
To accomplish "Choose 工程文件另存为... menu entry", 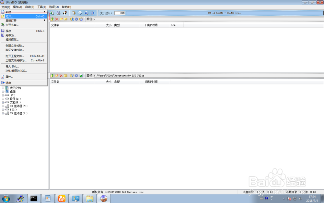I will 24,60.
